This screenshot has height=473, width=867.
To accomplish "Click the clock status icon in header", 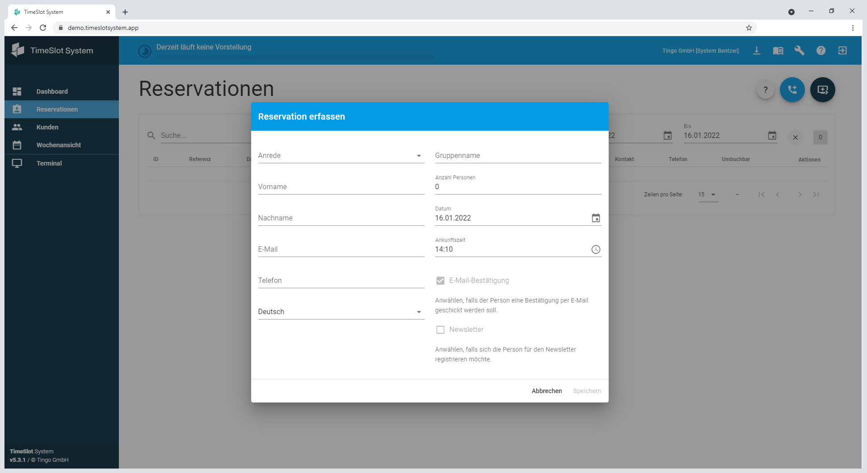I will coord(145,51).
